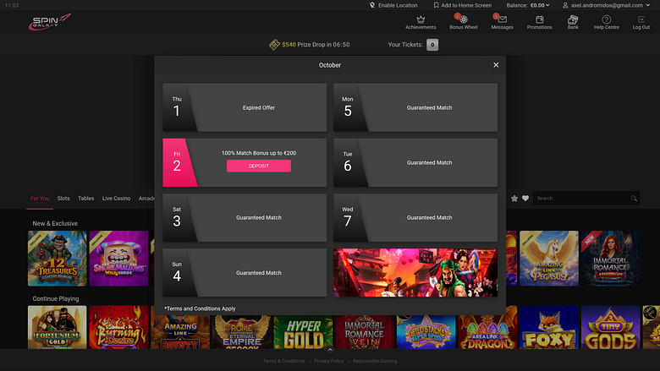Click the Terms and Conditions Apply note
The width and height of the screenshot is (660, 371).
coord(200,308)
